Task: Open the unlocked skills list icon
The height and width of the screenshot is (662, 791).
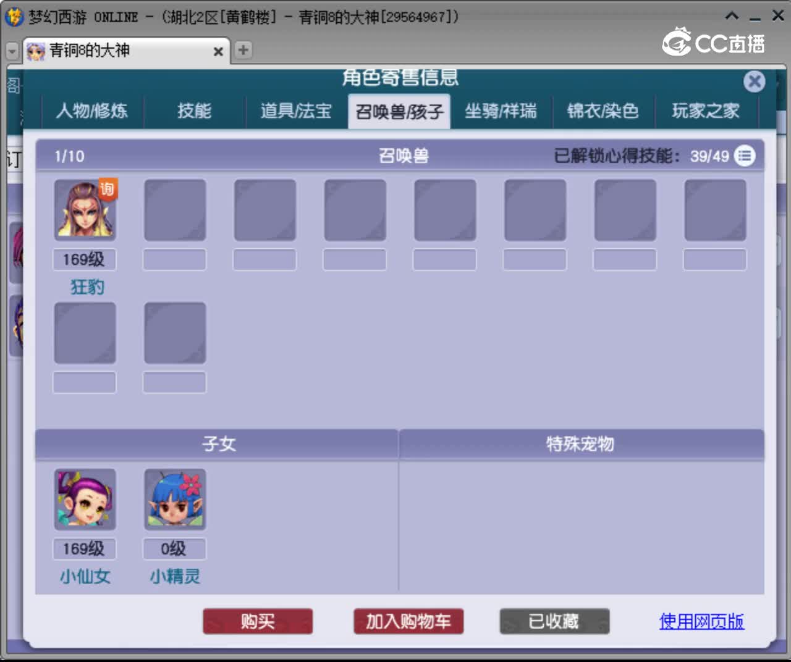Action: coord(745,156)
